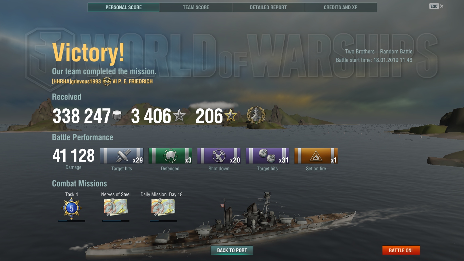Click the red Battle On! button
The height and width of the screenshot is (261, 464).
pyautogui.click(x=401, y=250)
